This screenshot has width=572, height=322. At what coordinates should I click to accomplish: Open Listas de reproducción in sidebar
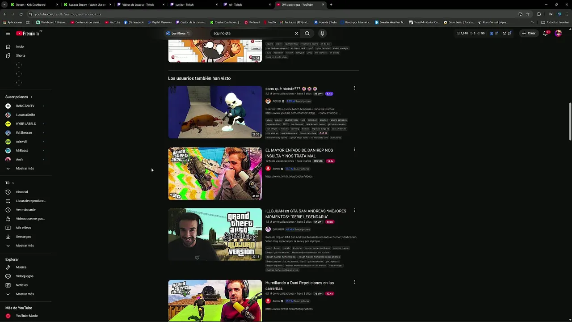pos(25,201)
